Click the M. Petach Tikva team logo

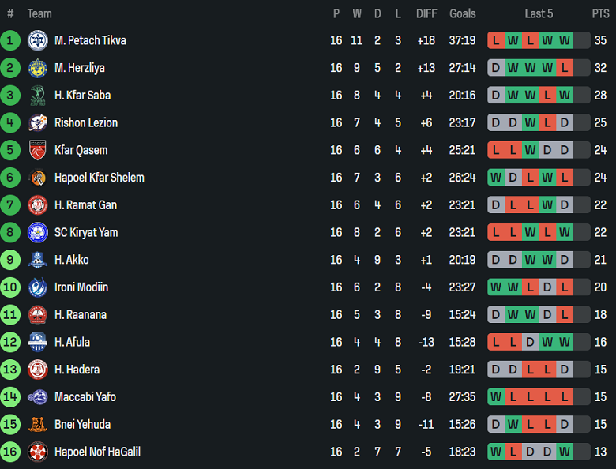click(x=38, y=40)
